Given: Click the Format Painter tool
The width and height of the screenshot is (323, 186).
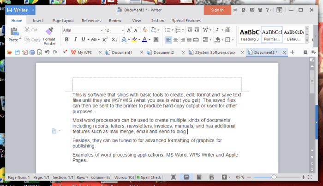Looking at the screenshot, I should [49, 35].
